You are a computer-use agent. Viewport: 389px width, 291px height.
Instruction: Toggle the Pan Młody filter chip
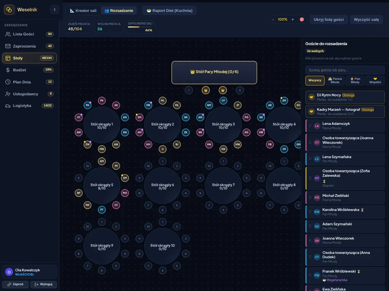click(x=355, y=81)
